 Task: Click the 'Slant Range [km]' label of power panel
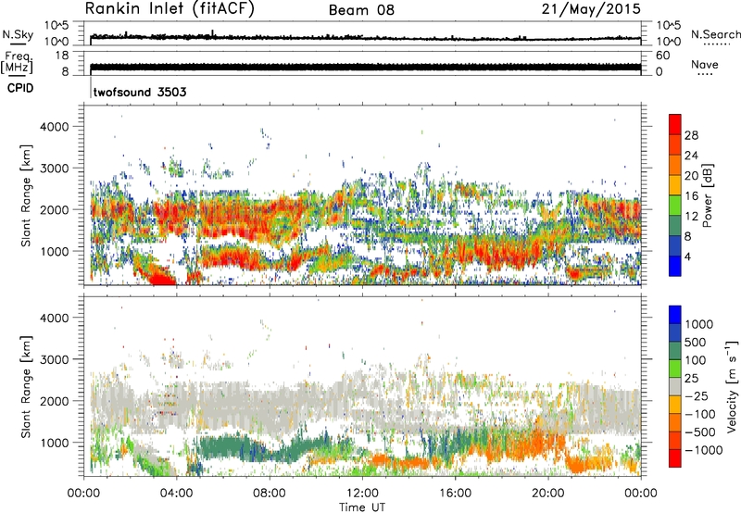[26, 195]
